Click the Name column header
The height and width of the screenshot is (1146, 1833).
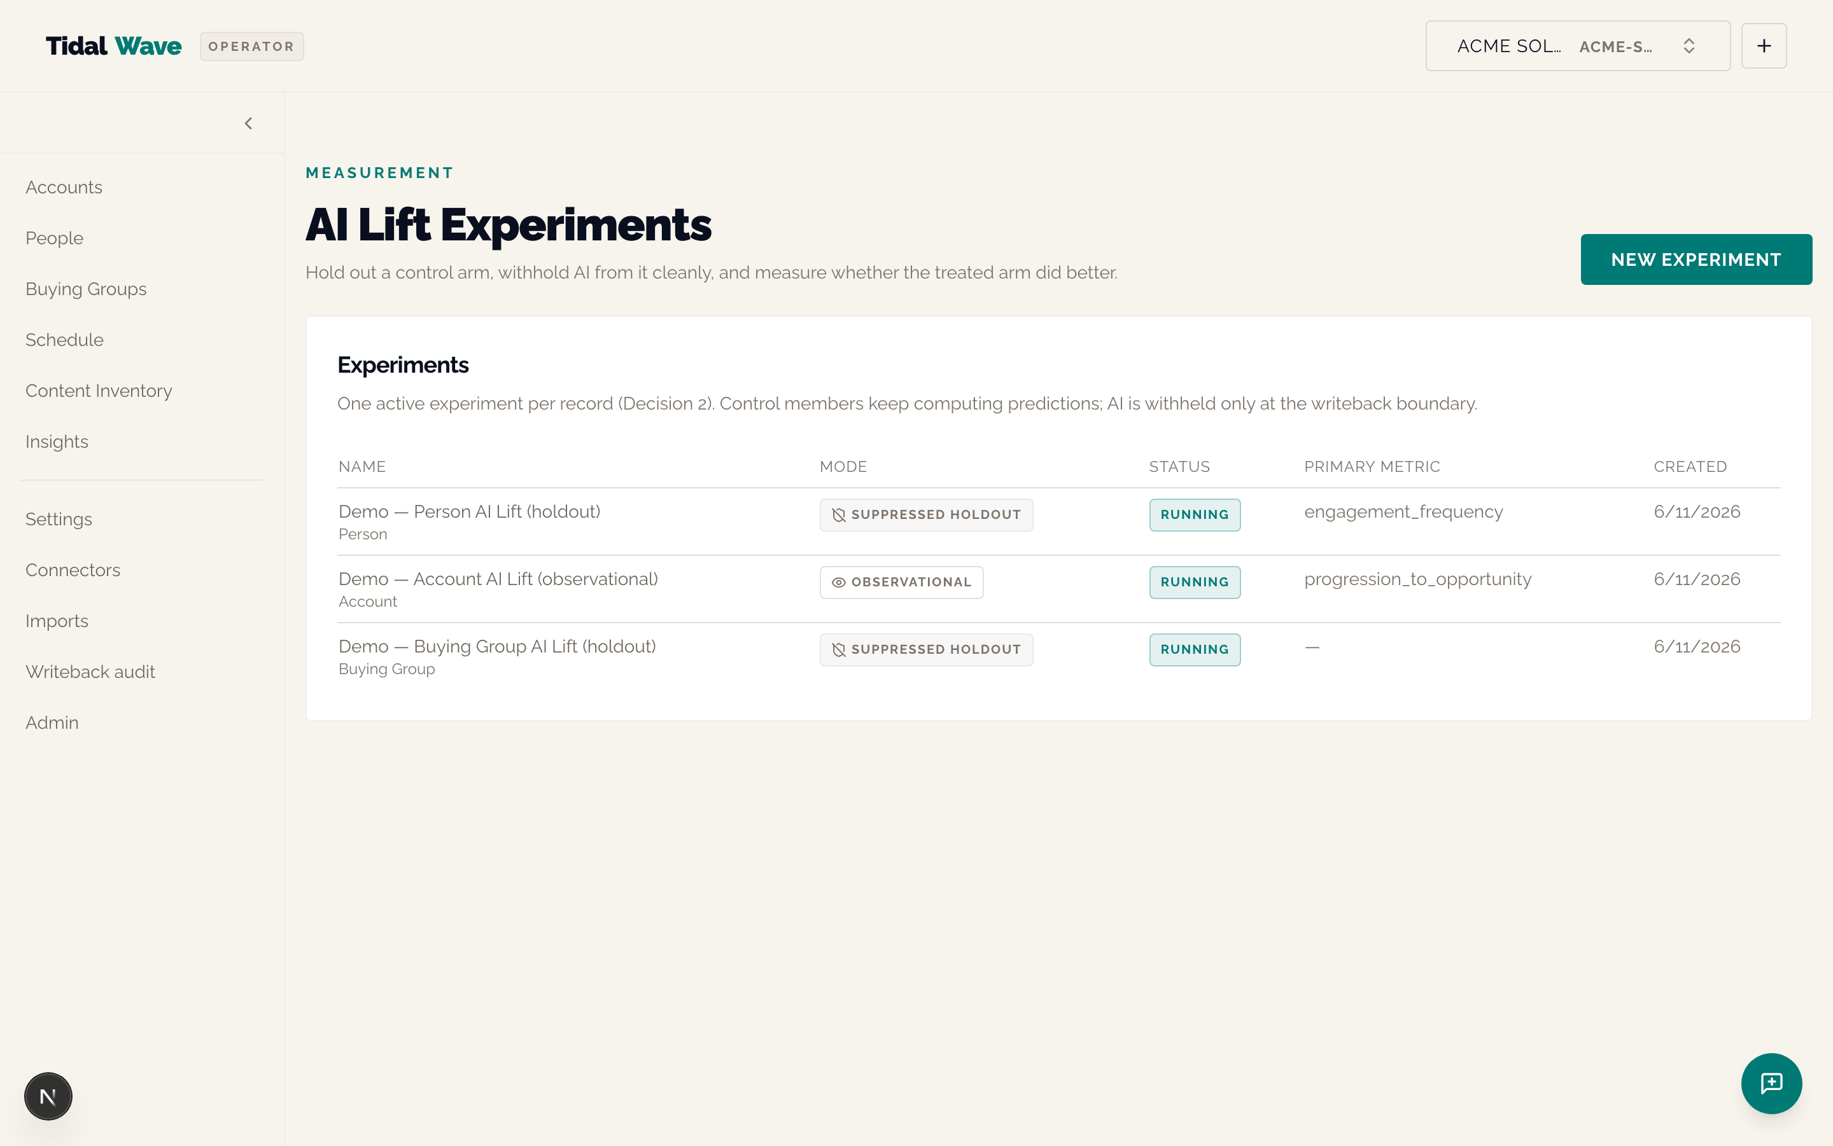(x=362, y=467)
